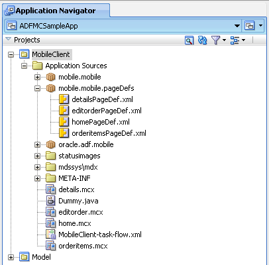Switch to the Application Navigator tab
269x265 pixels.
[56, 10]
